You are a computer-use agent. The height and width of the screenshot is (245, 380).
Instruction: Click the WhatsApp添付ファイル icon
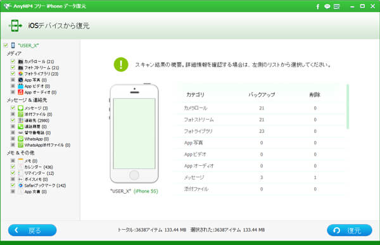click(x=21, y=145)
